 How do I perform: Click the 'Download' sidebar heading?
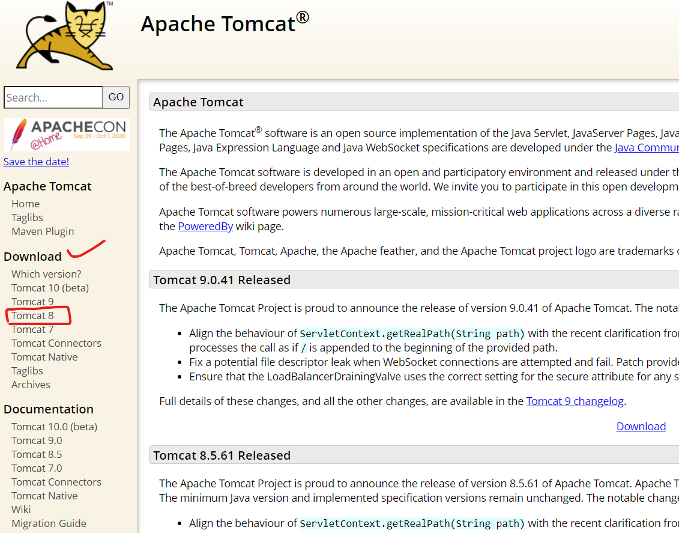point(32,257)
